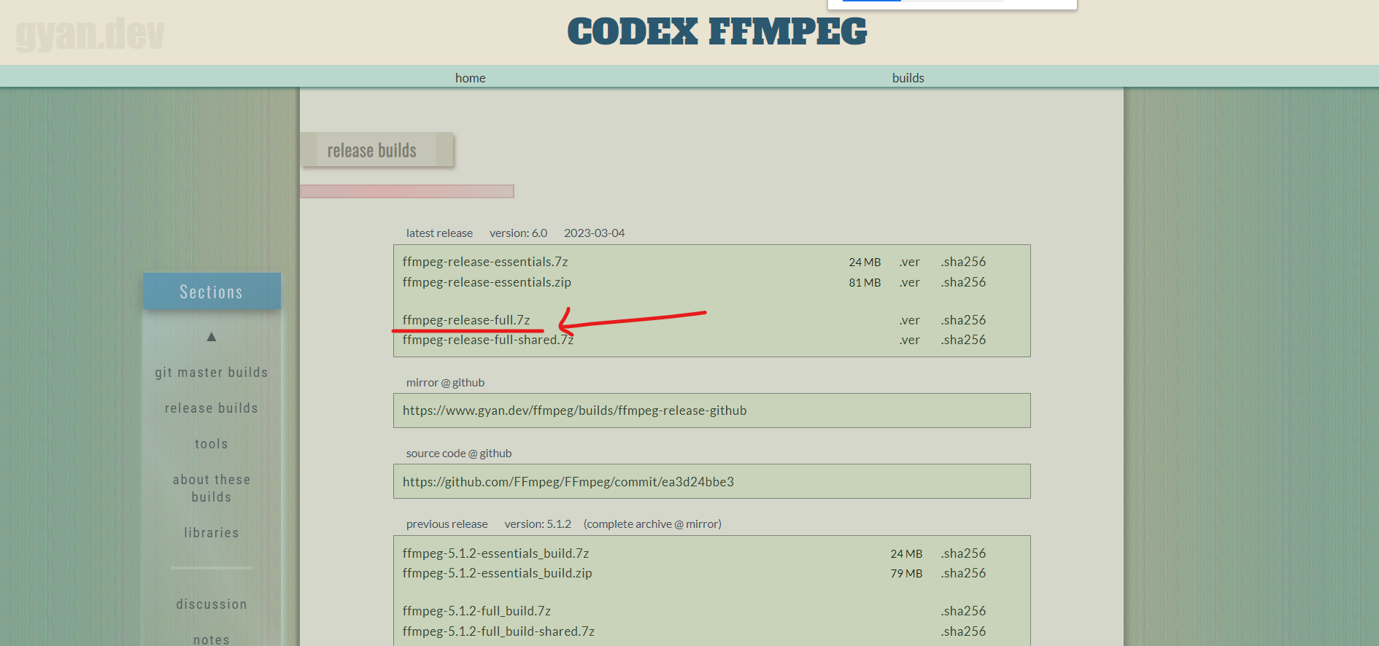Download ffmpeg-5.1.2-full_build-shared.7z

point(498,631)
